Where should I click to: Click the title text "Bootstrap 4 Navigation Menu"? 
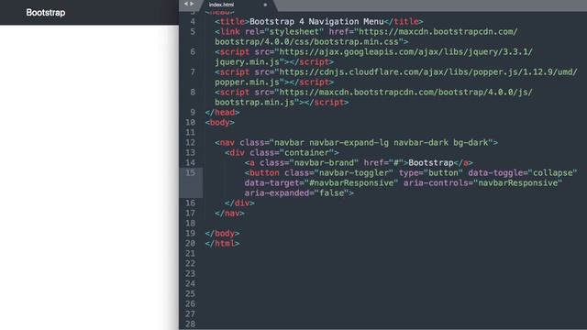point(316,22)
